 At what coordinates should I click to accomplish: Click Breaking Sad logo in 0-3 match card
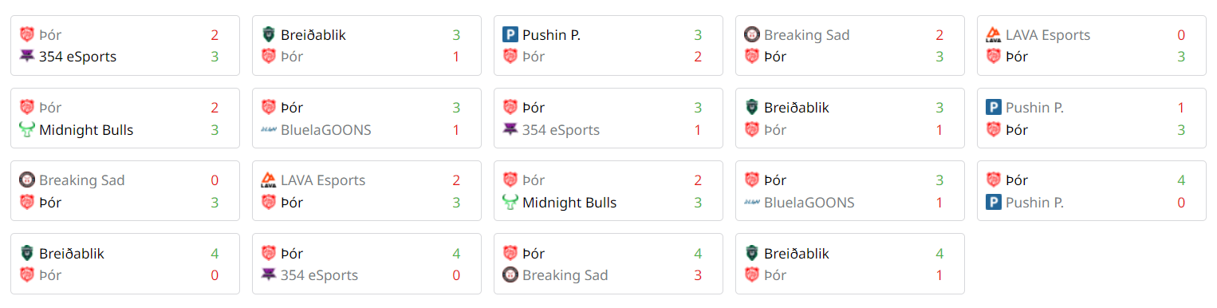[x=27, y=180]
